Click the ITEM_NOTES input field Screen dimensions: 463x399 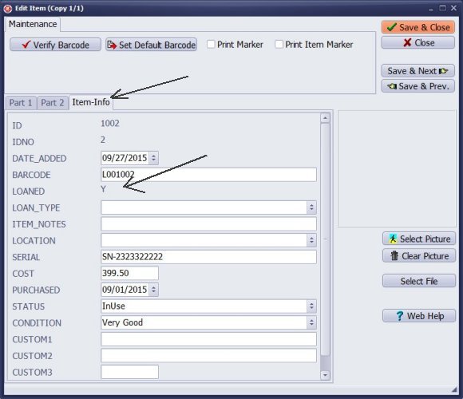click(209, 224)
